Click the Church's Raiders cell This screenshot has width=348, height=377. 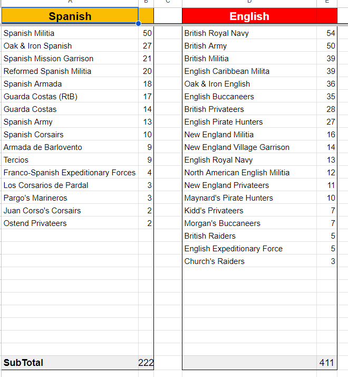click(x=215, y=261)
